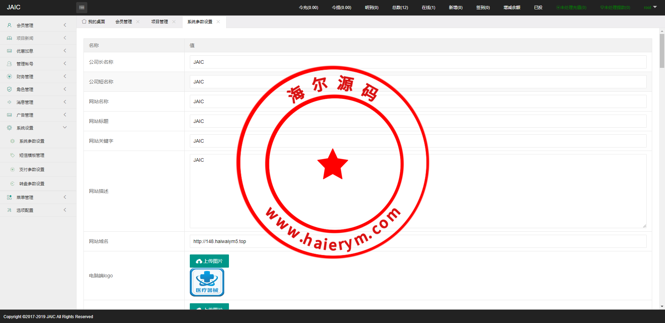
Task: Click the 系统设置 gear icon
Action: coord(9,128)
